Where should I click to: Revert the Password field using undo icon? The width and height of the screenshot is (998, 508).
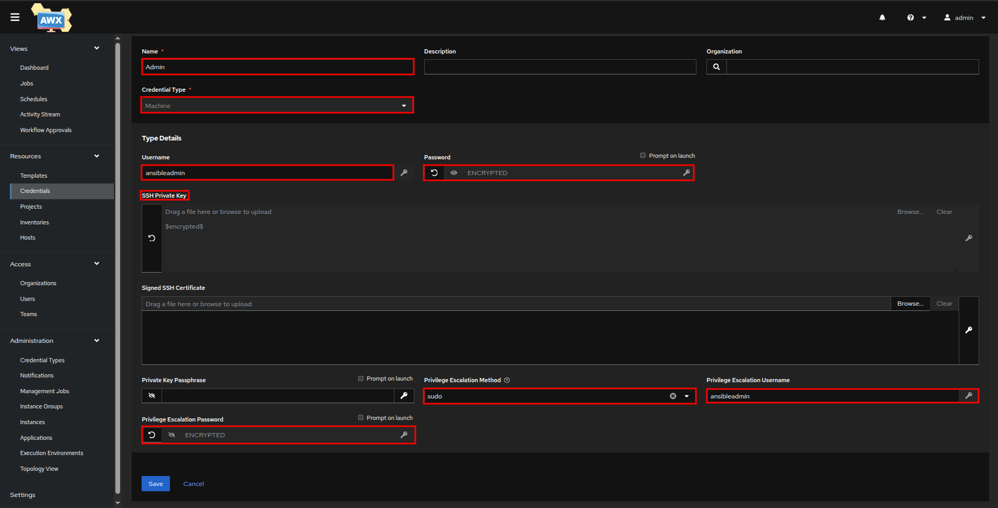click(x=434, y=173)
